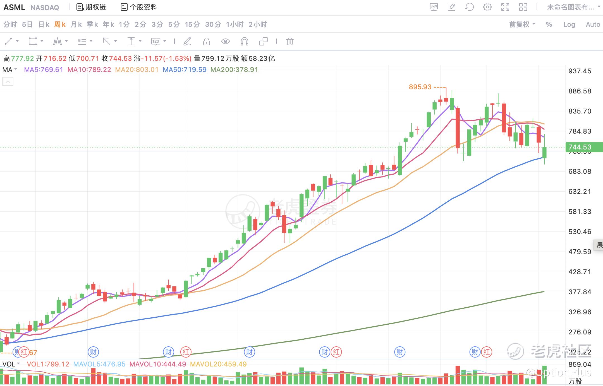Select the trend line drawing tool
603x386 pixels.
pos(8,42)
